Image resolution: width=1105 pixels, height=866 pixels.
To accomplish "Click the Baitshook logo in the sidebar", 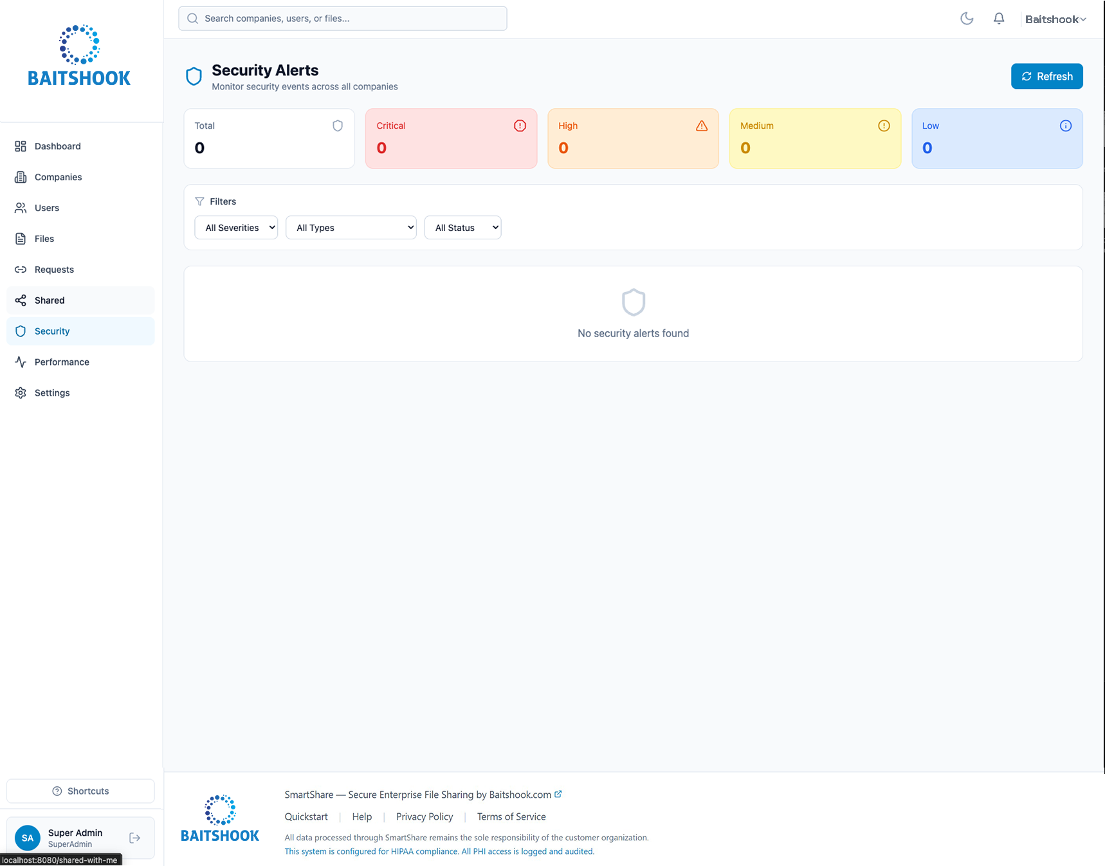I will (79, 57).
